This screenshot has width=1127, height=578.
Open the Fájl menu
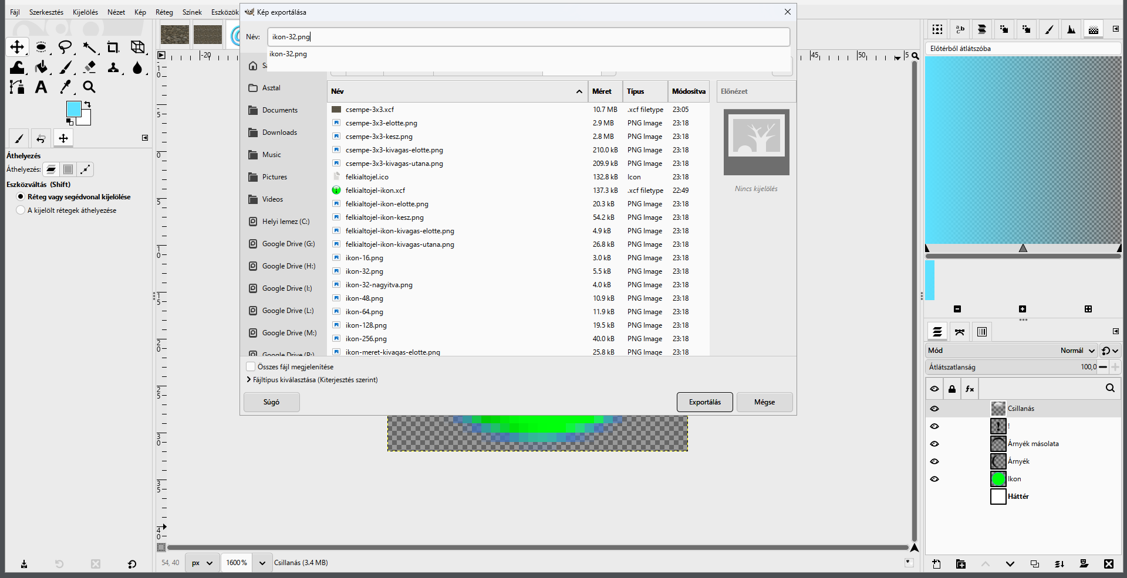pyautogui.click(x=15, y=12)
